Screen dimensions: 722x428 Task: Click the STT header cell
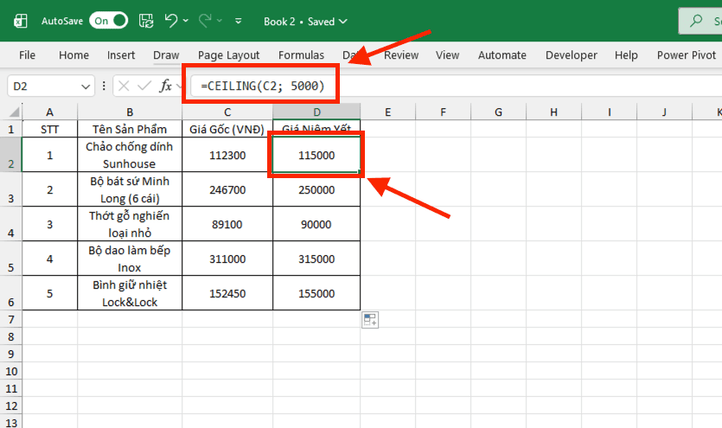pos(50,130)
